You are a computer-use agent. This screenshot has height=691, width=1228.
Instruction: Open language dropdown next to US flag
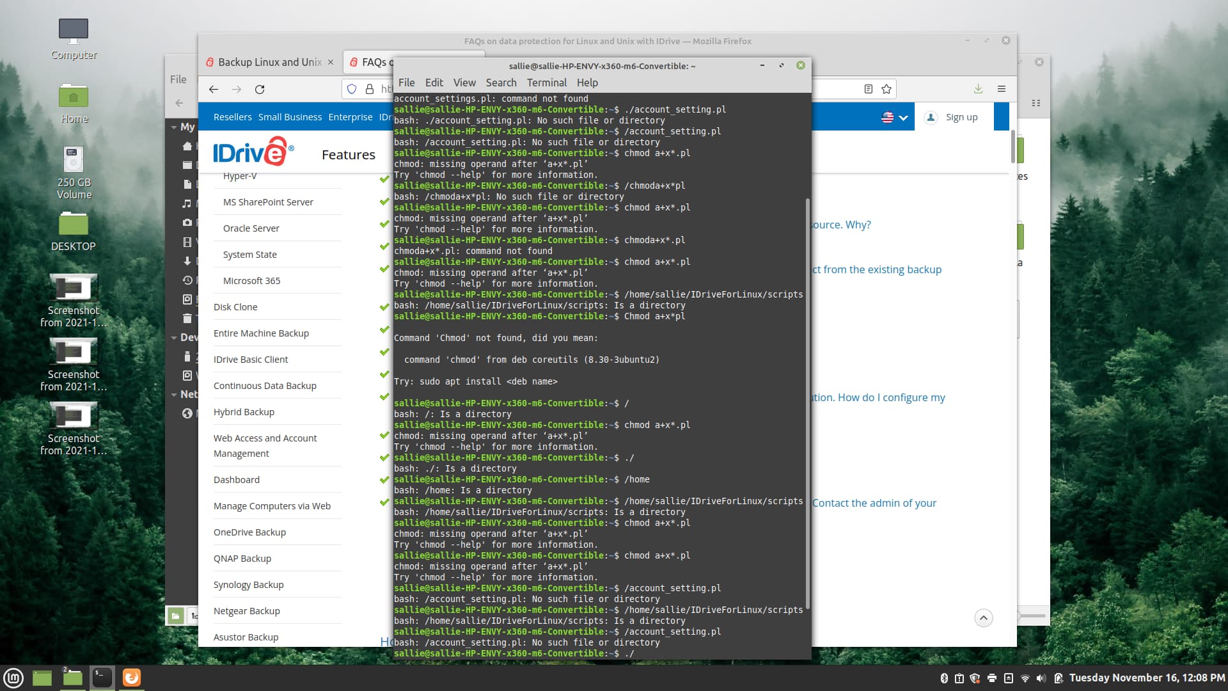903,118
